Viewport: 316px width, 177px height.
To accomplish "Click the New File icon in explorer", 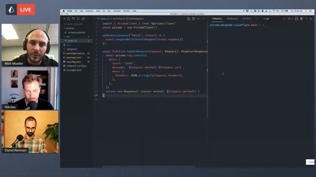I will tap(69, 19).
